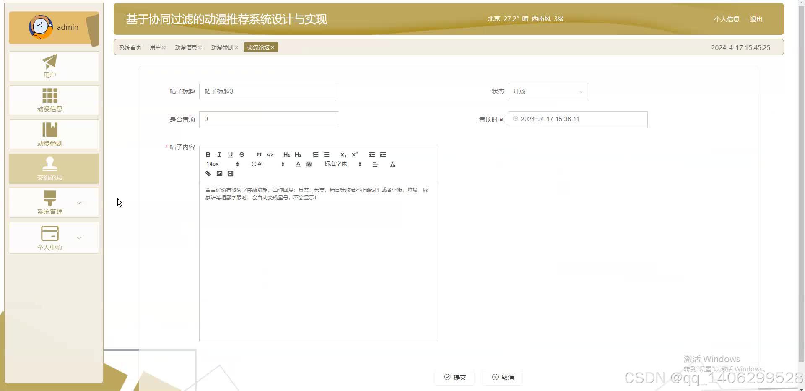Expand the 个人中心 sidebar section
The height and width of the screenshot is (391, 805).
[x=53, y=238]
